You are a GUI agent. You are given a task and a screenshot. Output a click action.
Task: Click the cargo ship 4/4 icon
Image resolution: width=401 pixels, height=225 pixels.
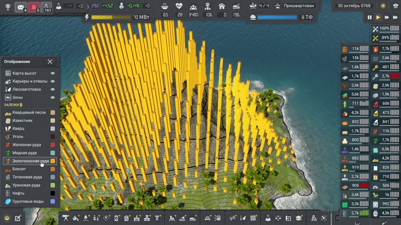click(253, 6)
